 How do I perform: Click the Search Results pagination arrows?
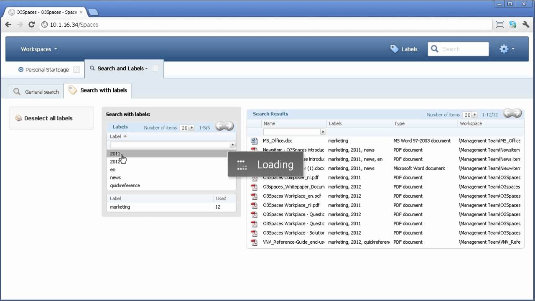click(x=512, y=113)
